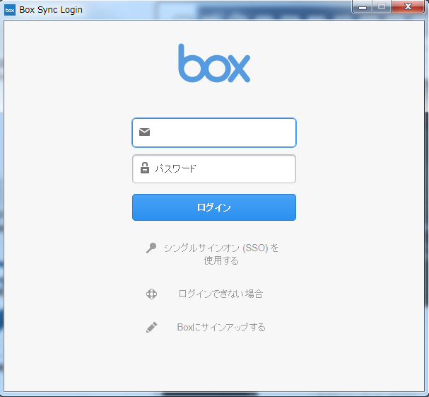
Task: Open シングルサインオン (SSO) を使用する link
Action: pos(221,254)
